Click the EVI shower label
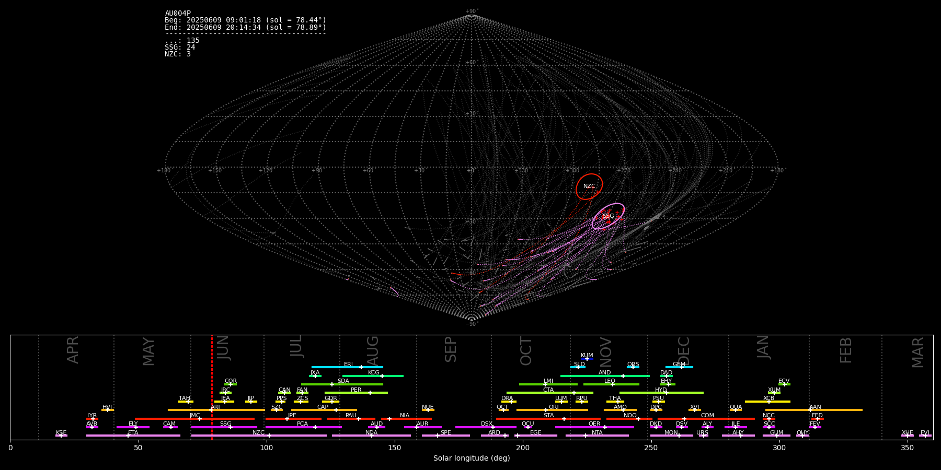The height and width of the screenshot is (470, 941). (x=925, y=433)
